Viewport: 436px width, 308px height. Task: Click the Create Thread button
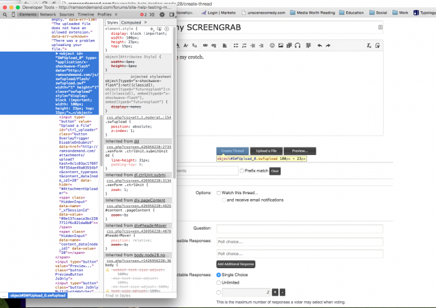pos(232,151)
